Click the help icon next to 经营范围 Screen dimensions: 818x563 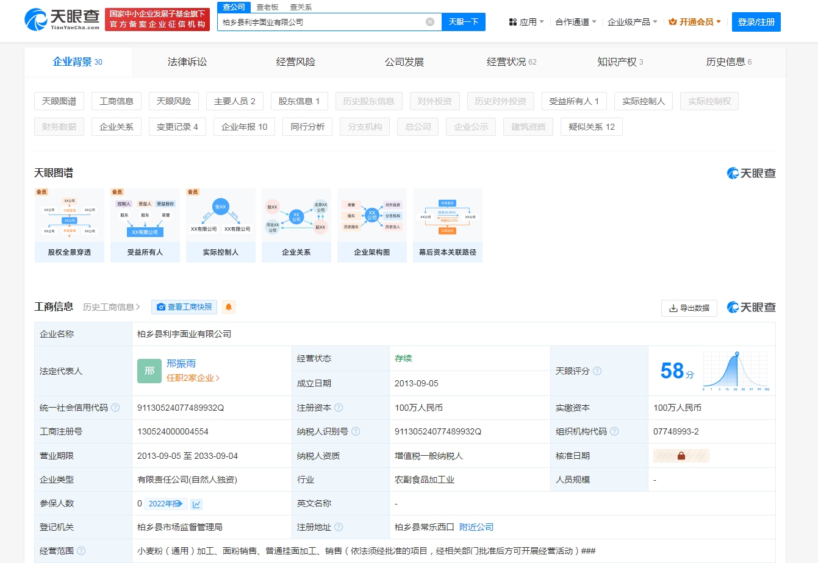point(81,551)
